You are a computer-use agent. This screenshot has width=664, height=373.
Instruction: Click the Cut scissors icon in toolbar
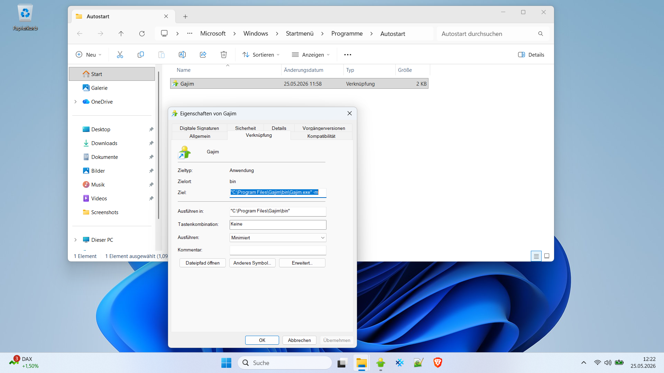coord(120,55)
